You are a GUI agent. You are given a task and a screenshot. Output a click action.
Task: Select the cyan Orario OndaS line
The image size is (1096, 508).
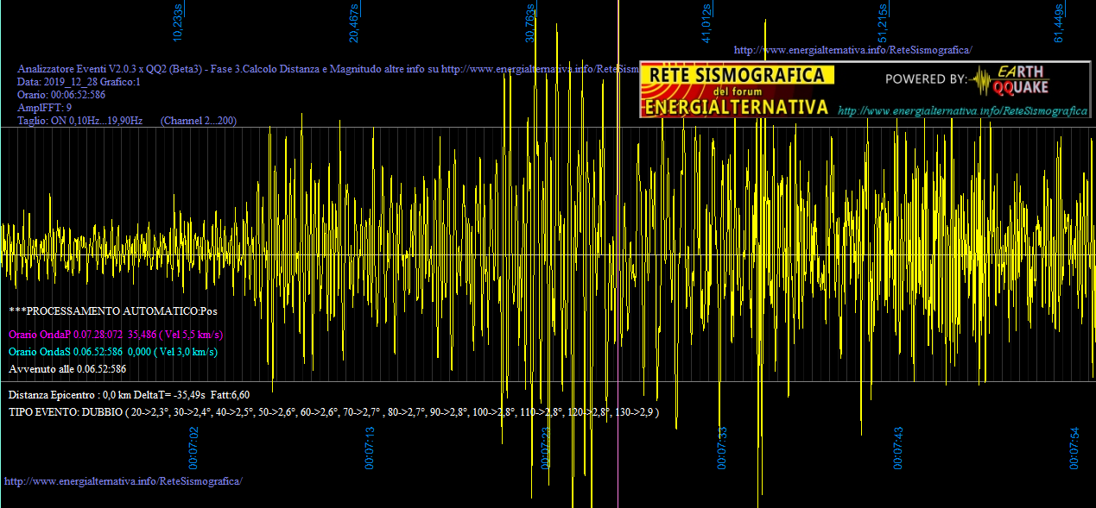pyautogui.click(x=112, y=352)
